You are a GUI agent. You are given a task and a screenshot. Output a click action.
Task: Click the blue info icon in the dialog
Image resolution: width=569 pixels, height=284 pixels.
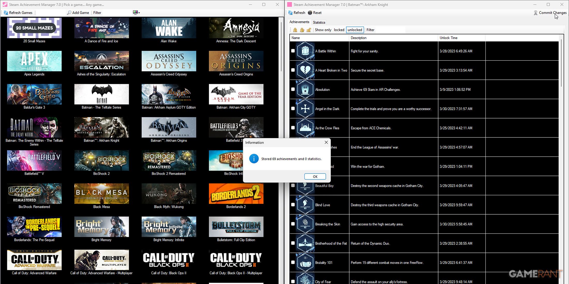click(x=254, y=159)
